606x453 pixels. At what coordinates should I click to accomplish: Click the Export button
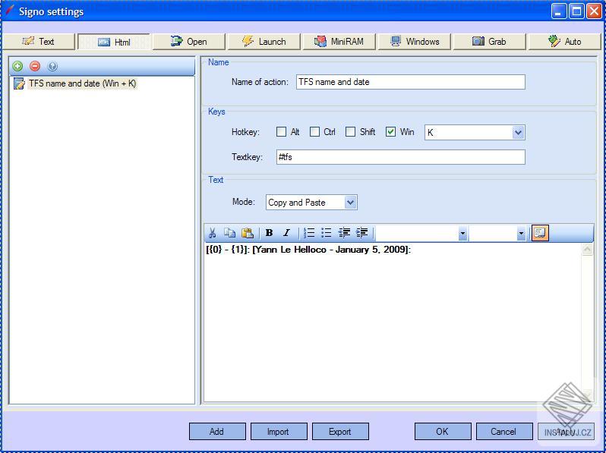[x=340, y=431]
